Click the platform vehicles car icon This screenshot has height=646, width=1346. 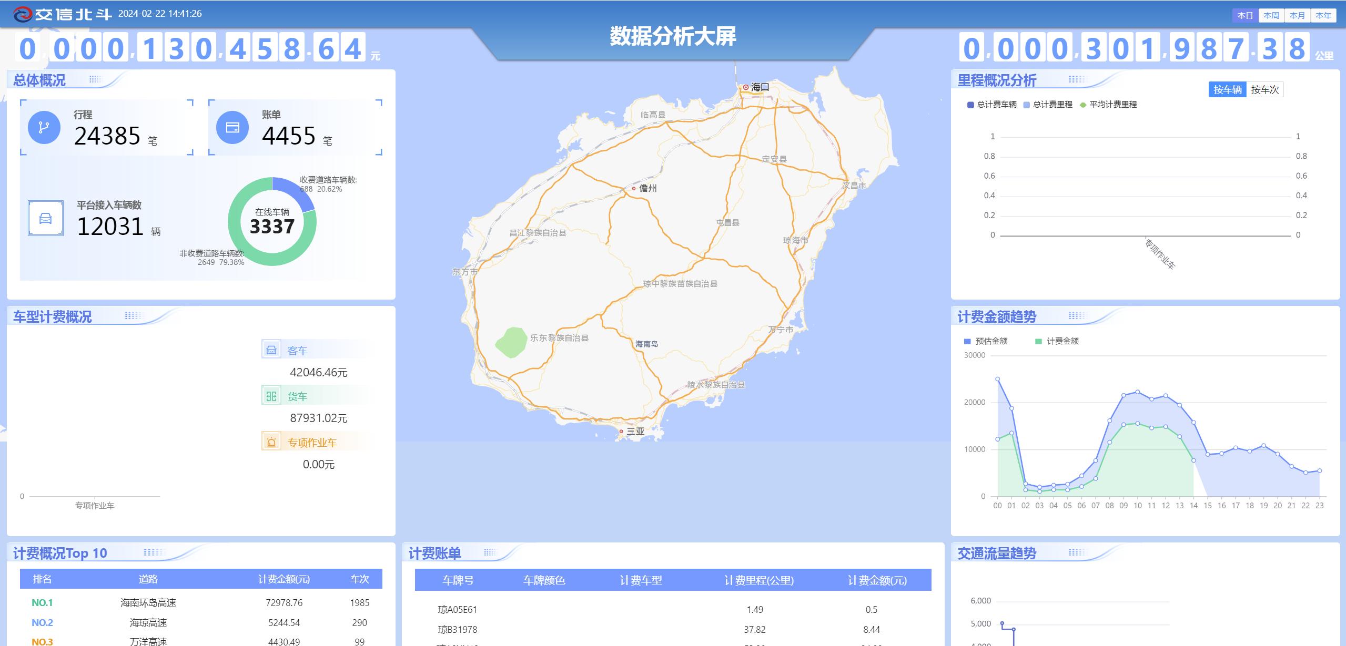click(46, 218)
